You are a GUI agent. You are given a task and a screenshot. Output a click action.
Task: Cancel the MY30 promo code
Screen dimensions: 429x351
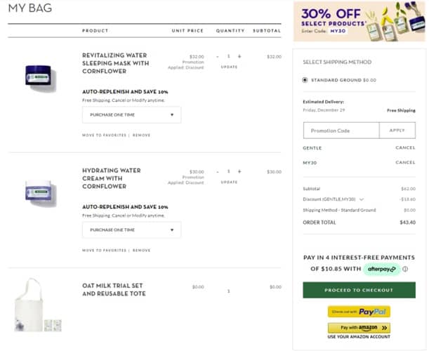coord(405,162)
